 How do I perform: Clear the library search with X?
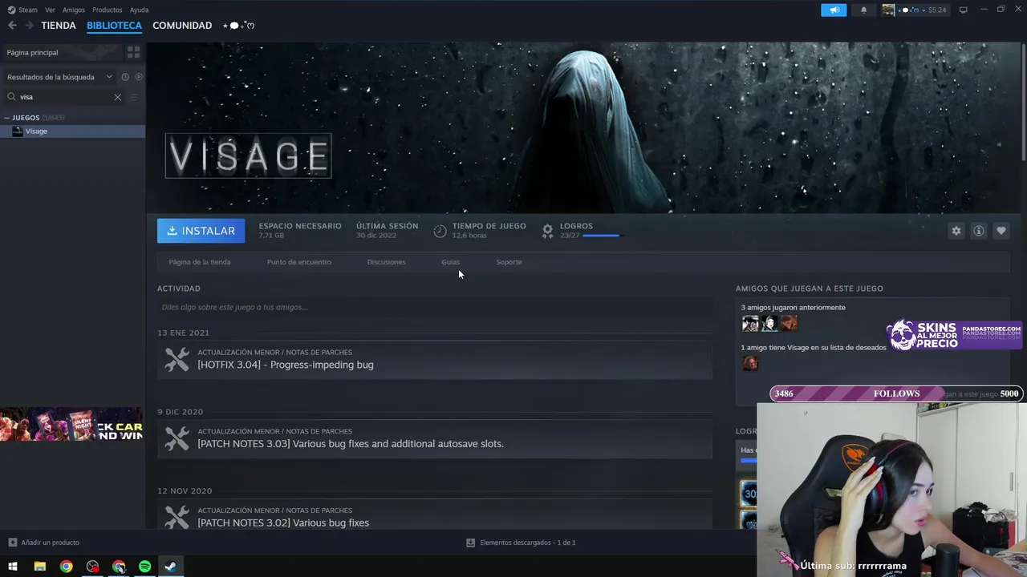click(117, 97)
